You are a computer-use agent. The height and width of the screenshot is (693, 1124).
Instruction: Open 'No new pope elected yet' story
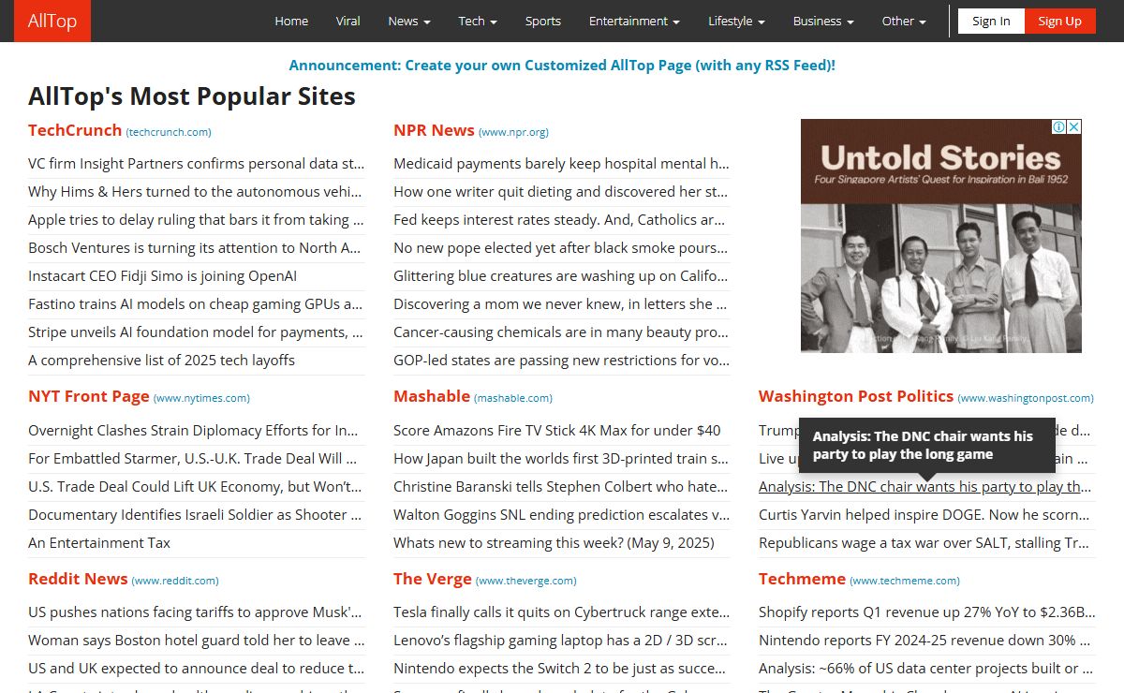(562, 248)
